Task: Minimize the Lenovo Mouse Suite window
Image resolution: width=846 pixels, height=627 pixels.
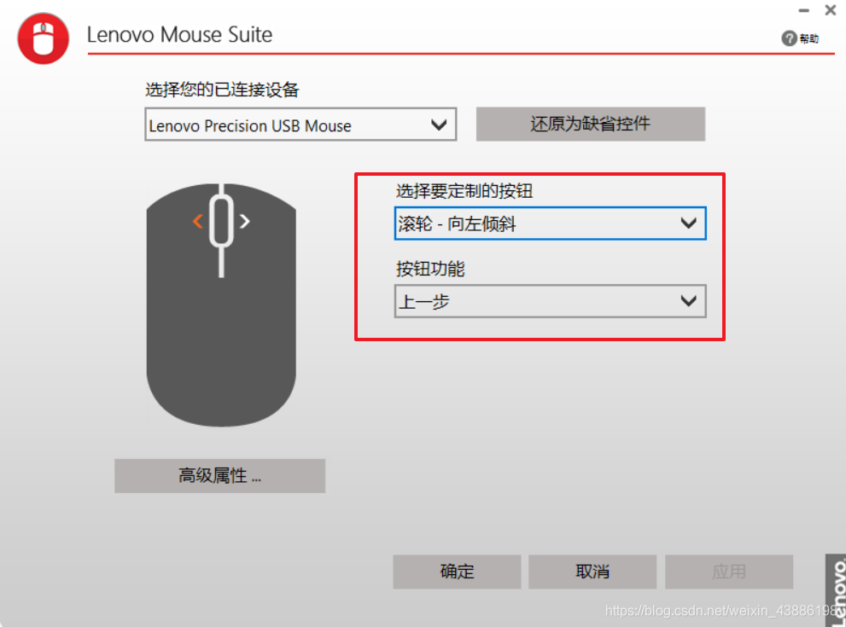Action: click(x=804, y=10)
